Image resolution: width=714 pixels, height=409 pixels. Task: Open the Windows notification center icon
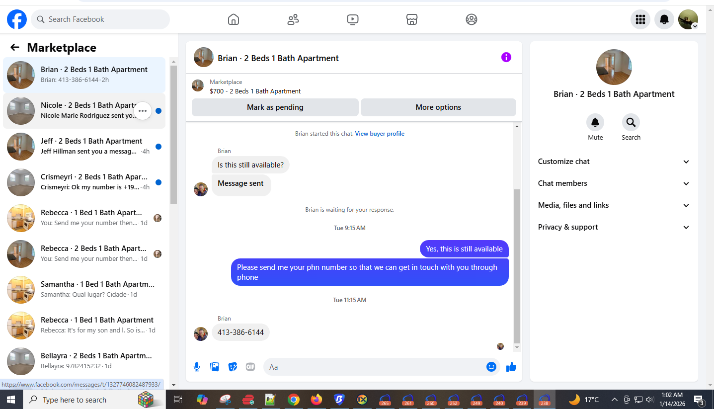699,400
